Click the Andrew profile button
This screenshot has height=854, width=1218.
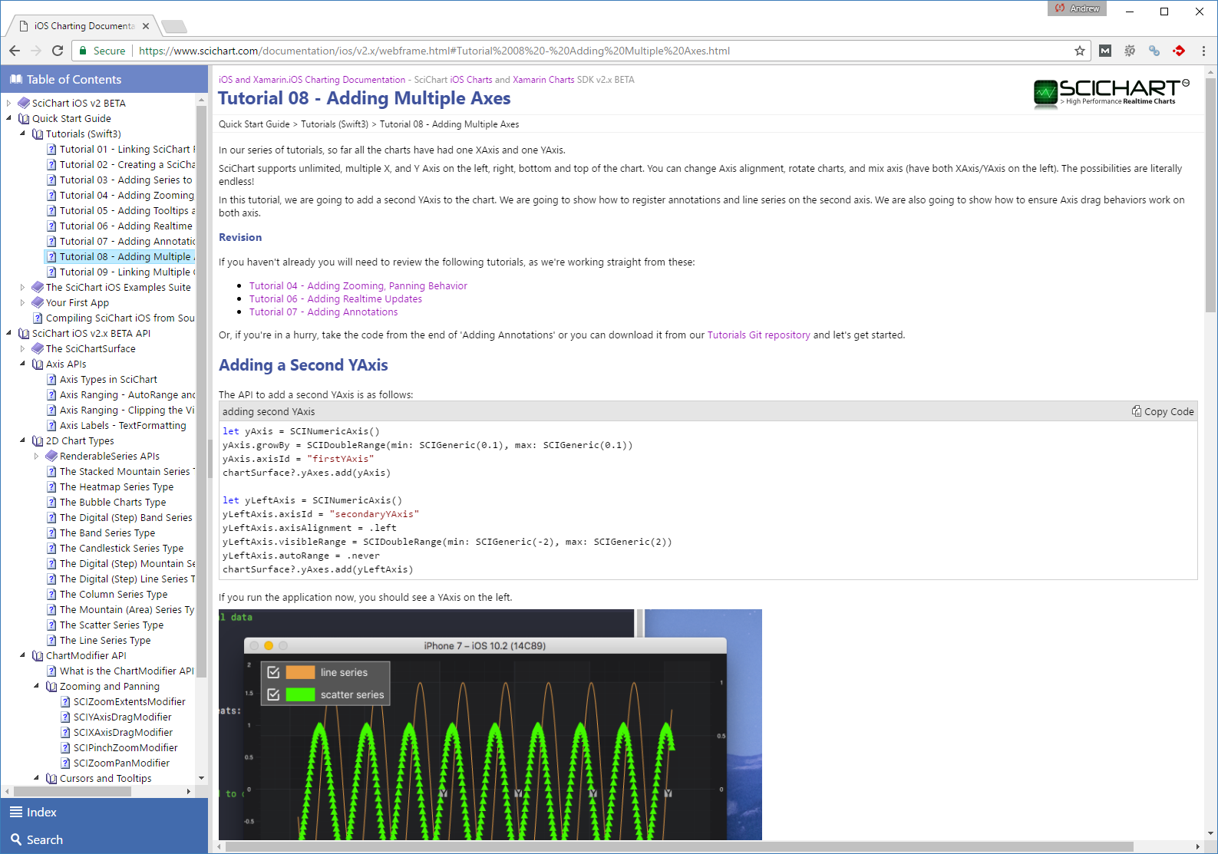pyautogui.click(x=1078, y=8)
